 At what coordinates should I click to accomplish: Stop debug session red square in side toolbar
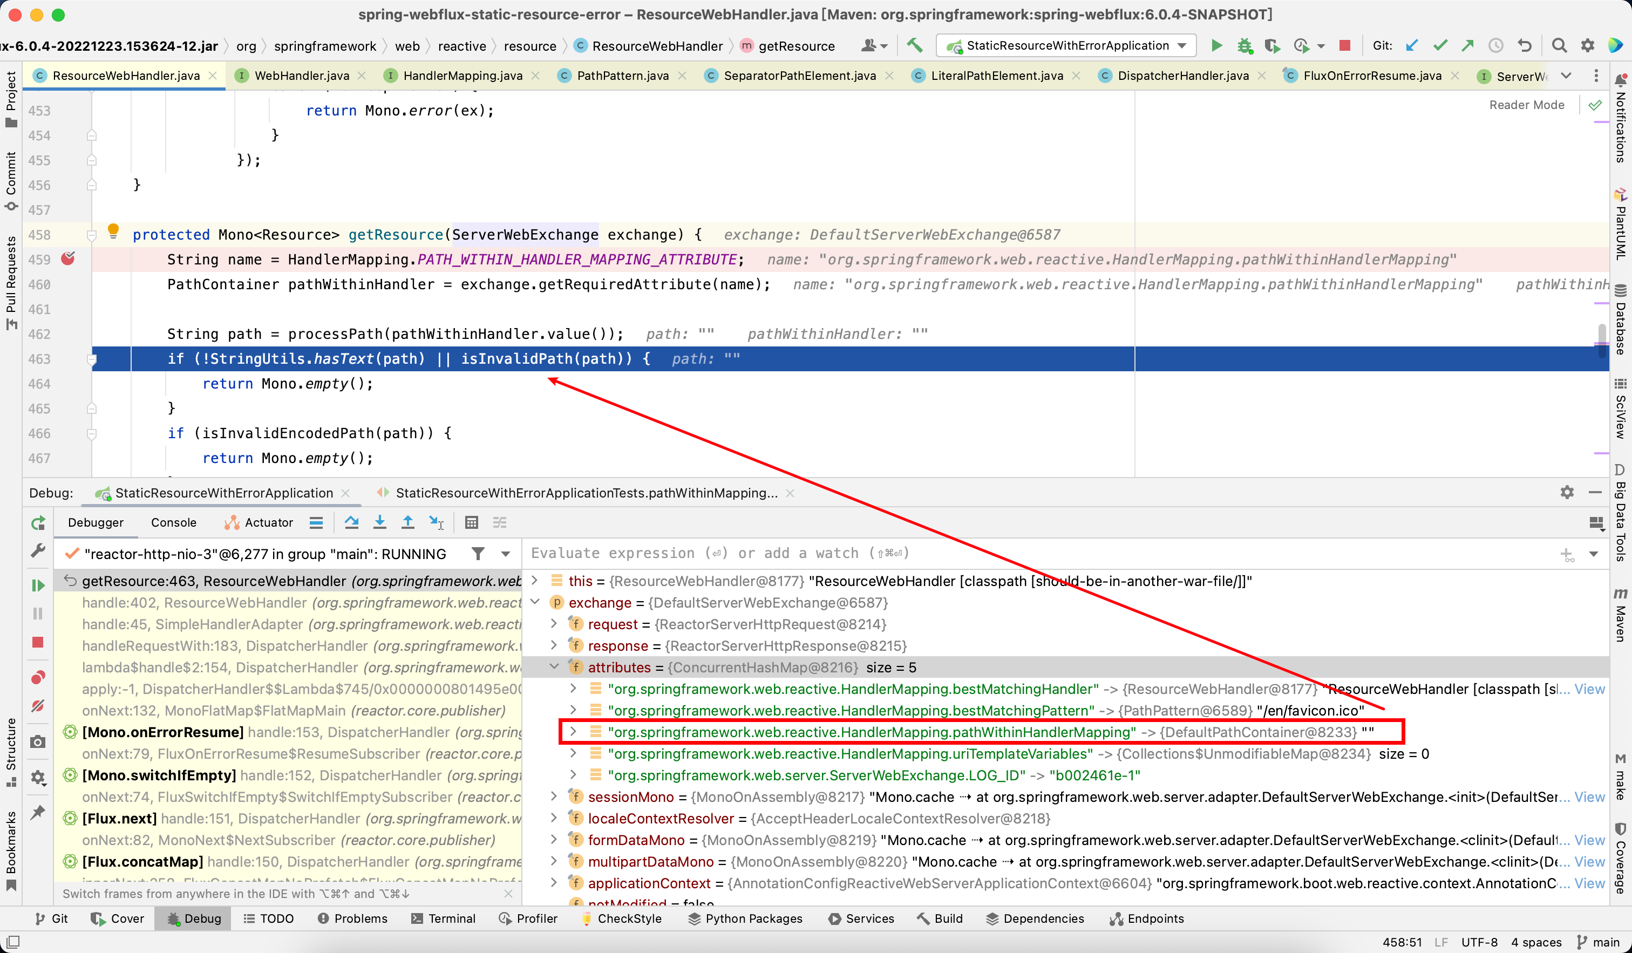pos(38,642)
